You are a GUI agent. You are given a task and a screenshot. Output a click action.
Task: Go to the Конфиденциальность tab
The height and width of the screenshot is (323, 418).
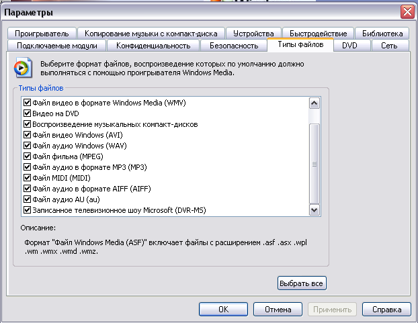153,46
